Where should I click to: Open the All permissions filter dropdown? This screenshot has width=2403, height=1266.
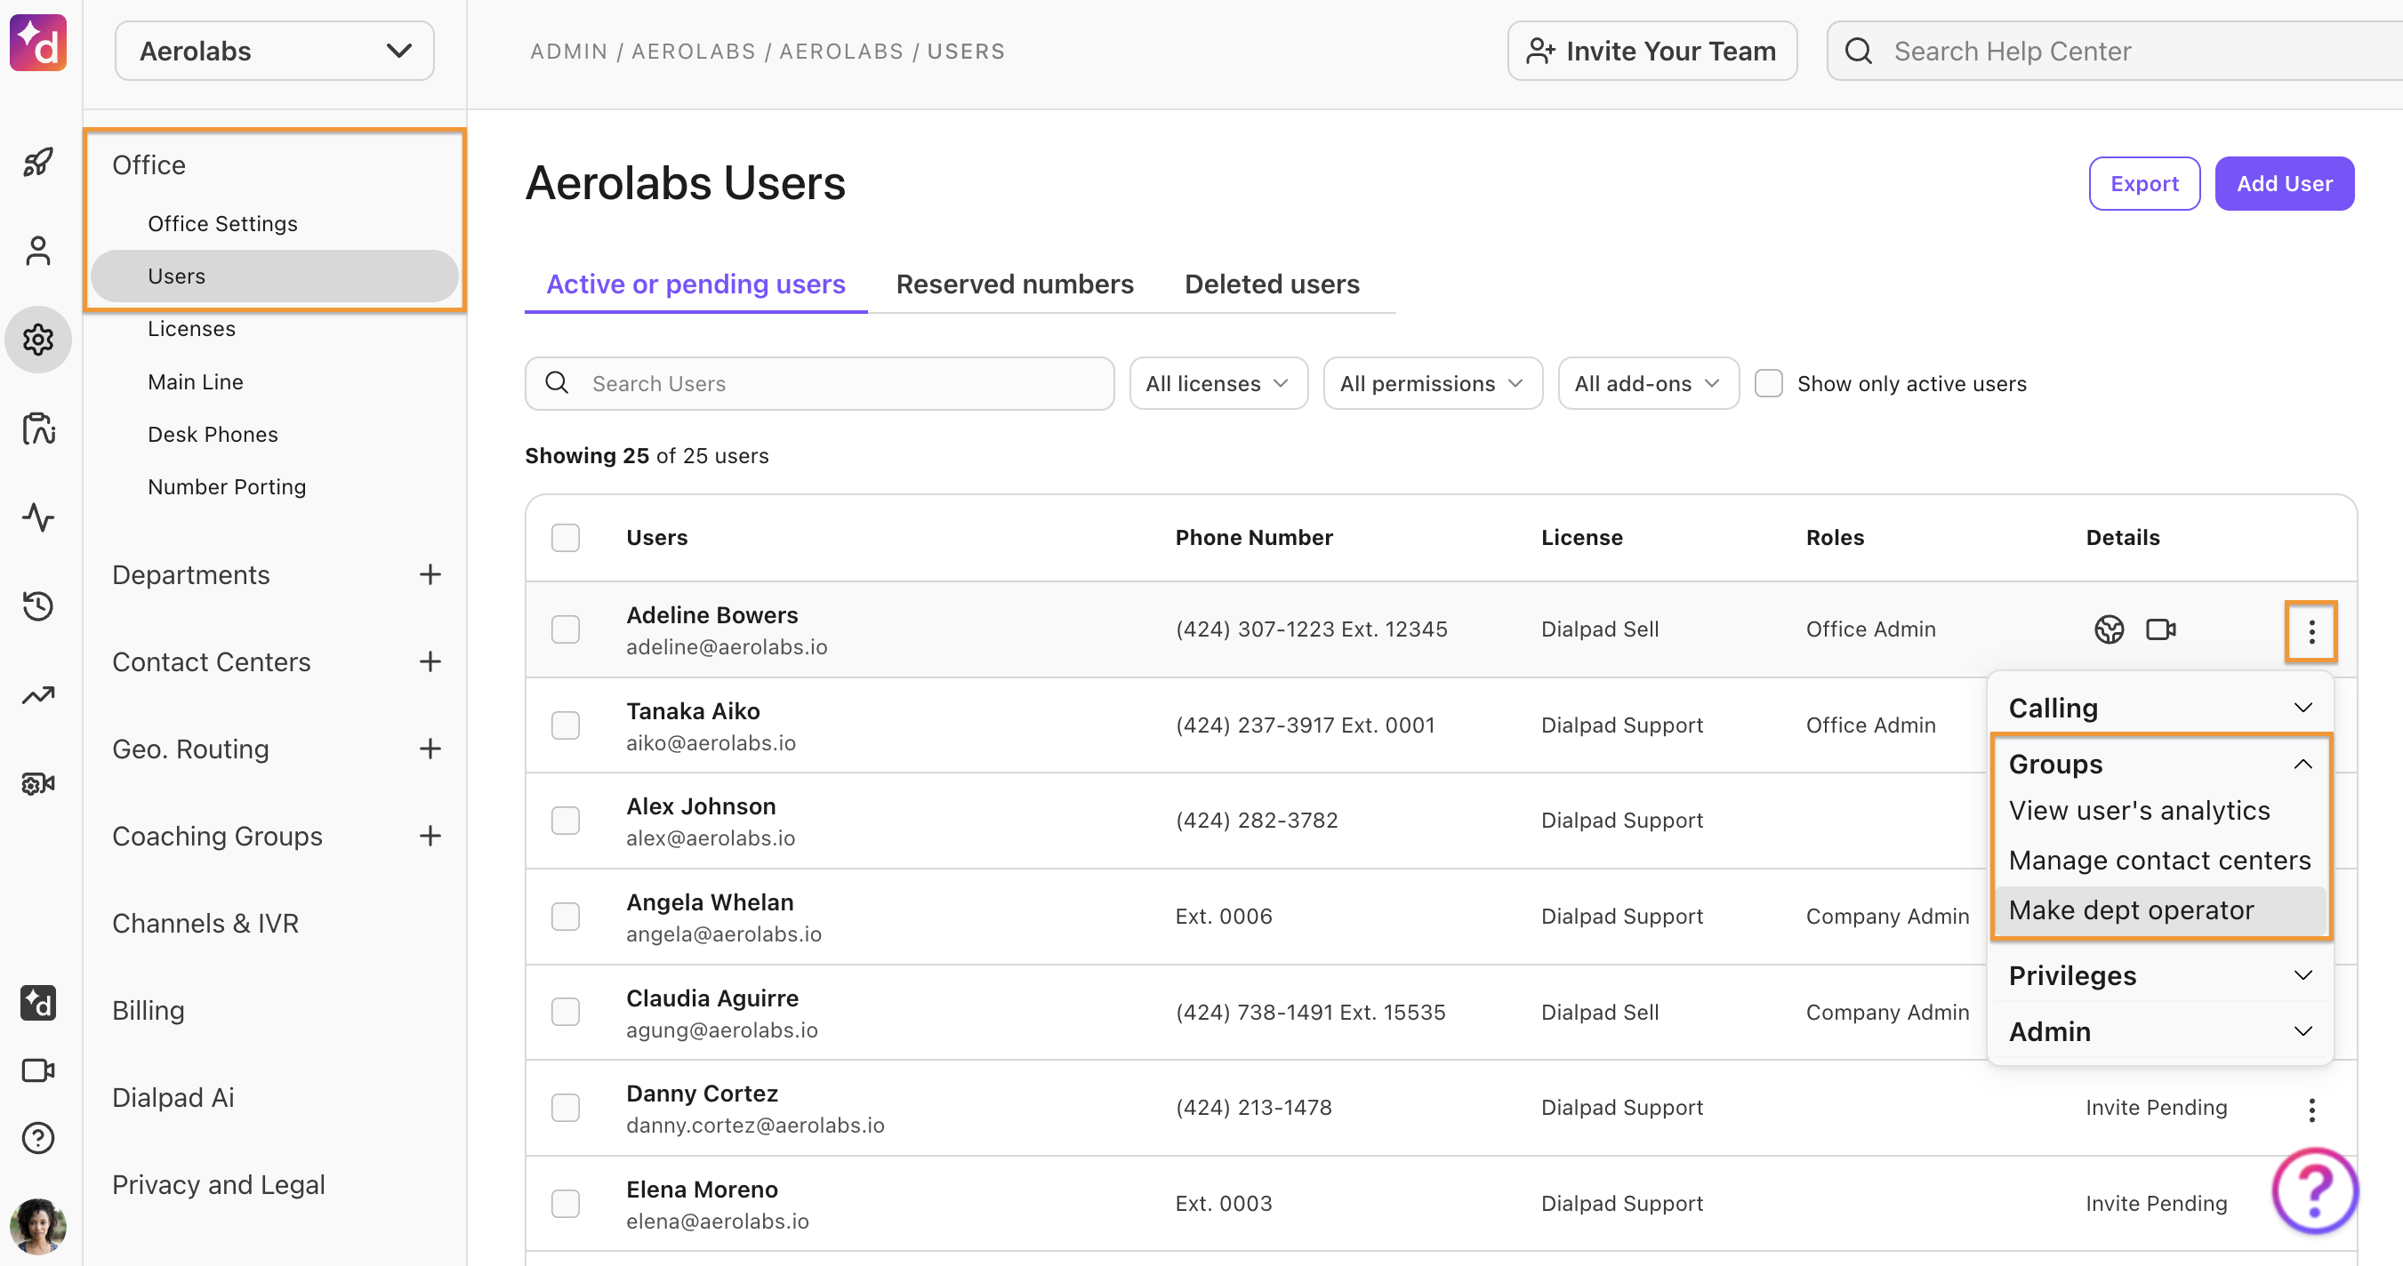[x=1432, y=383]
